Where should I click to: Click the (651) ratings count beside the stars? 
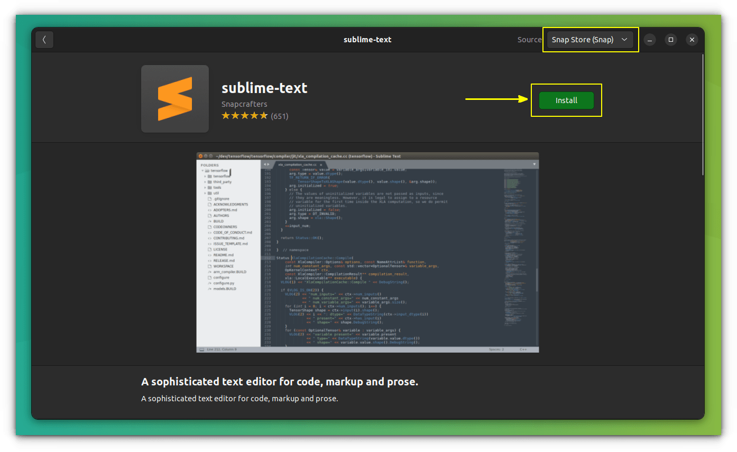[x=280, y=116]
